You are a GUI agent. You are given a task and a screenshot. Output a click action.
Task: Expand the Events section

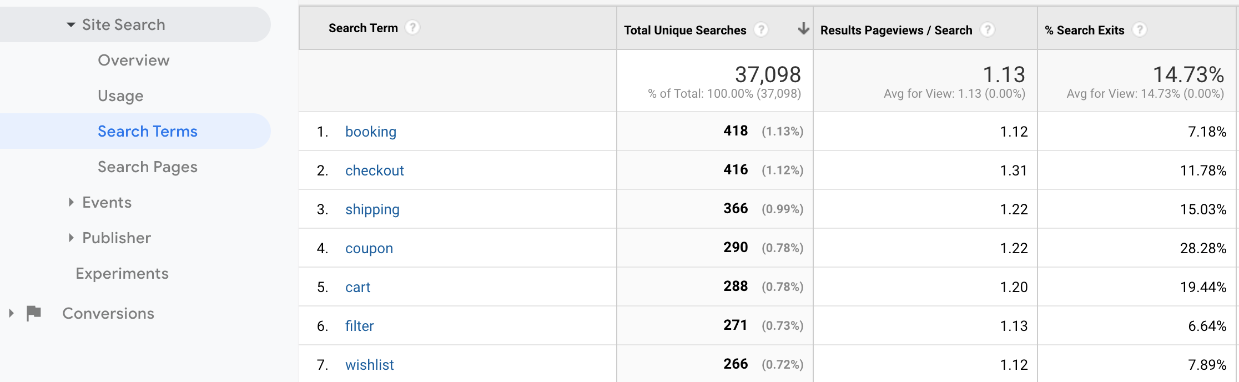pos(71,202)
